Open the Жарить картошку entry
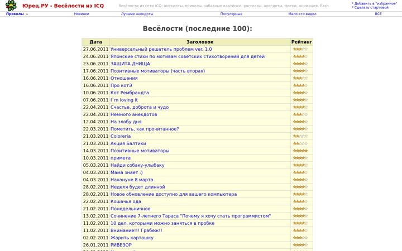Viewport: 402px width, 251px height. pyautogui.click(x=132, y=238)
